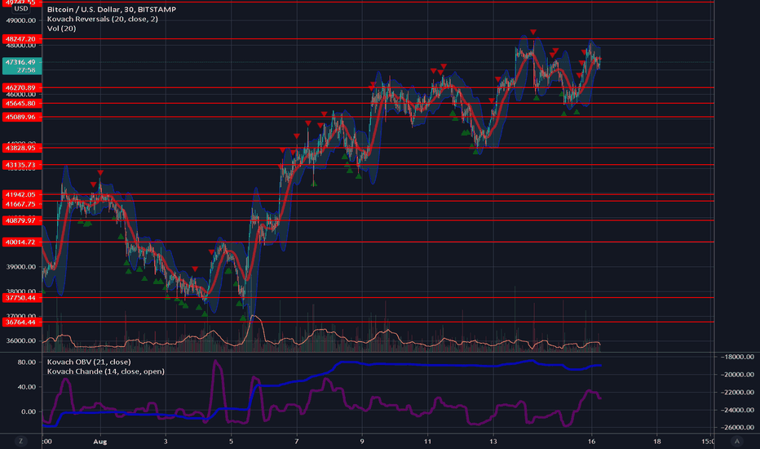Click the date 7 on time axis

tap(296, 442)
